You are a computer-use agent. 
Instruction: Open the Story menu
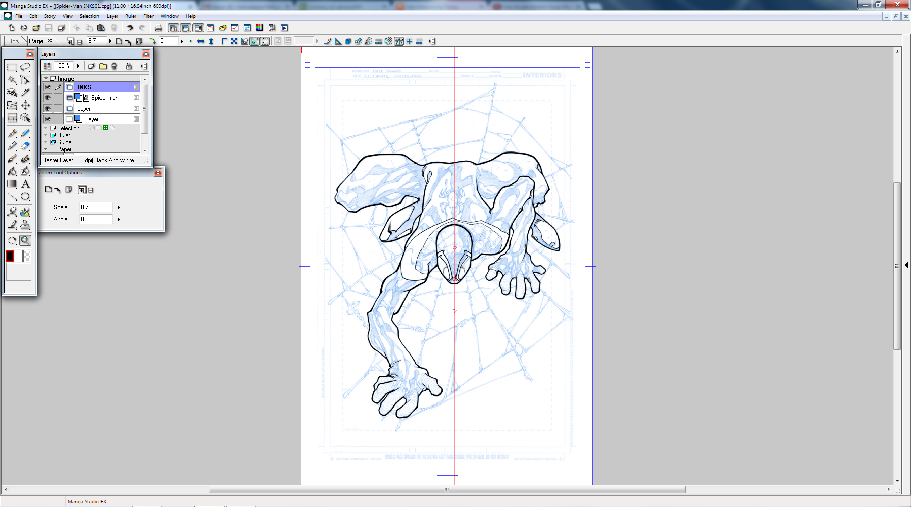(50, 16)
